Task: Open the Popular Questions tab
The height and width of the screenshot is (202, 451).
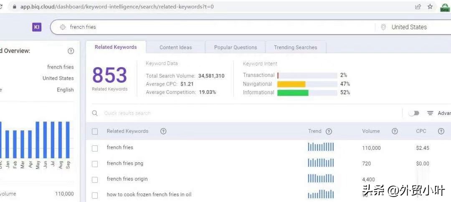Action: click(x=235, y=47)
